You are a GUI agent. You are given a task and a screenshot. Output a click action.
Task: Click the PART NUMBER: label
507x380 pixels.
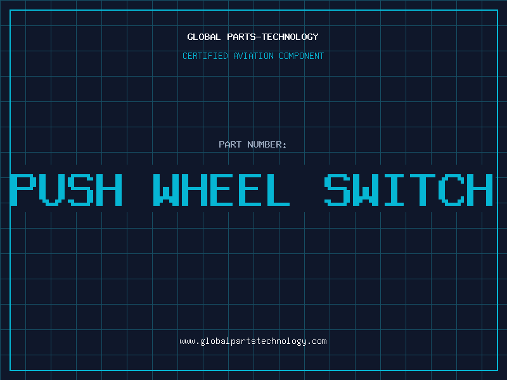pos(253,144)
